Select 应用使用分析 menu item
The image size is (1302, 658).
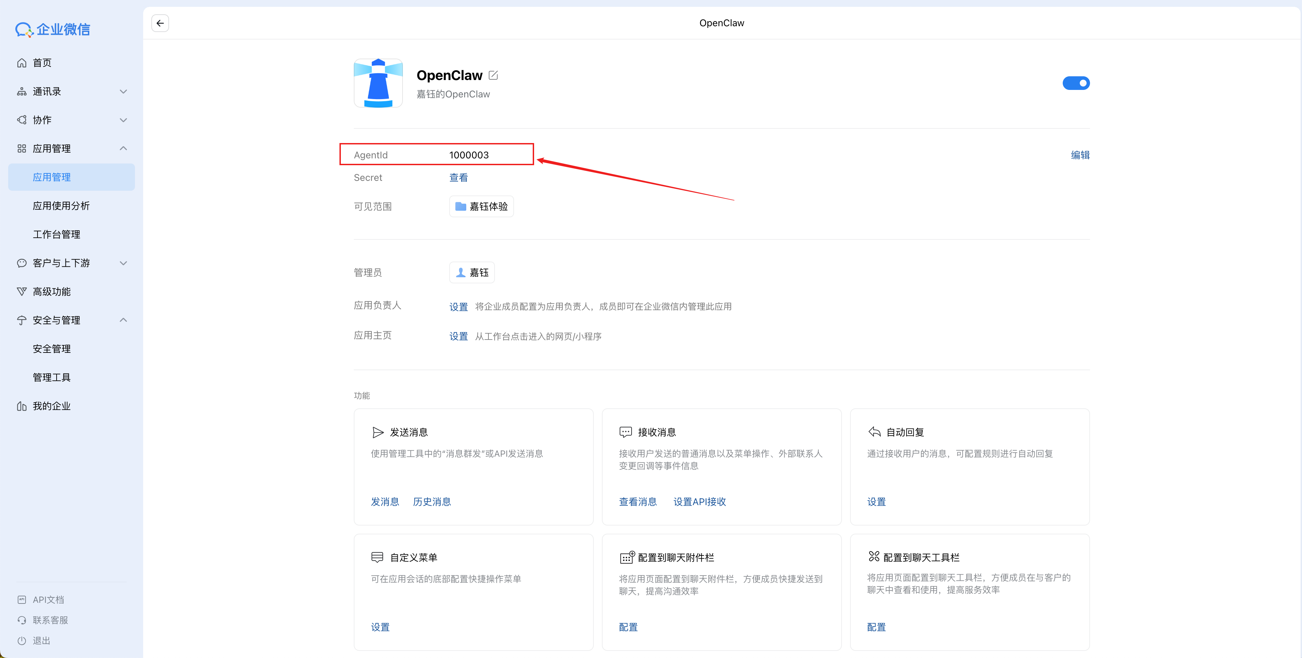tap(61, 206)
